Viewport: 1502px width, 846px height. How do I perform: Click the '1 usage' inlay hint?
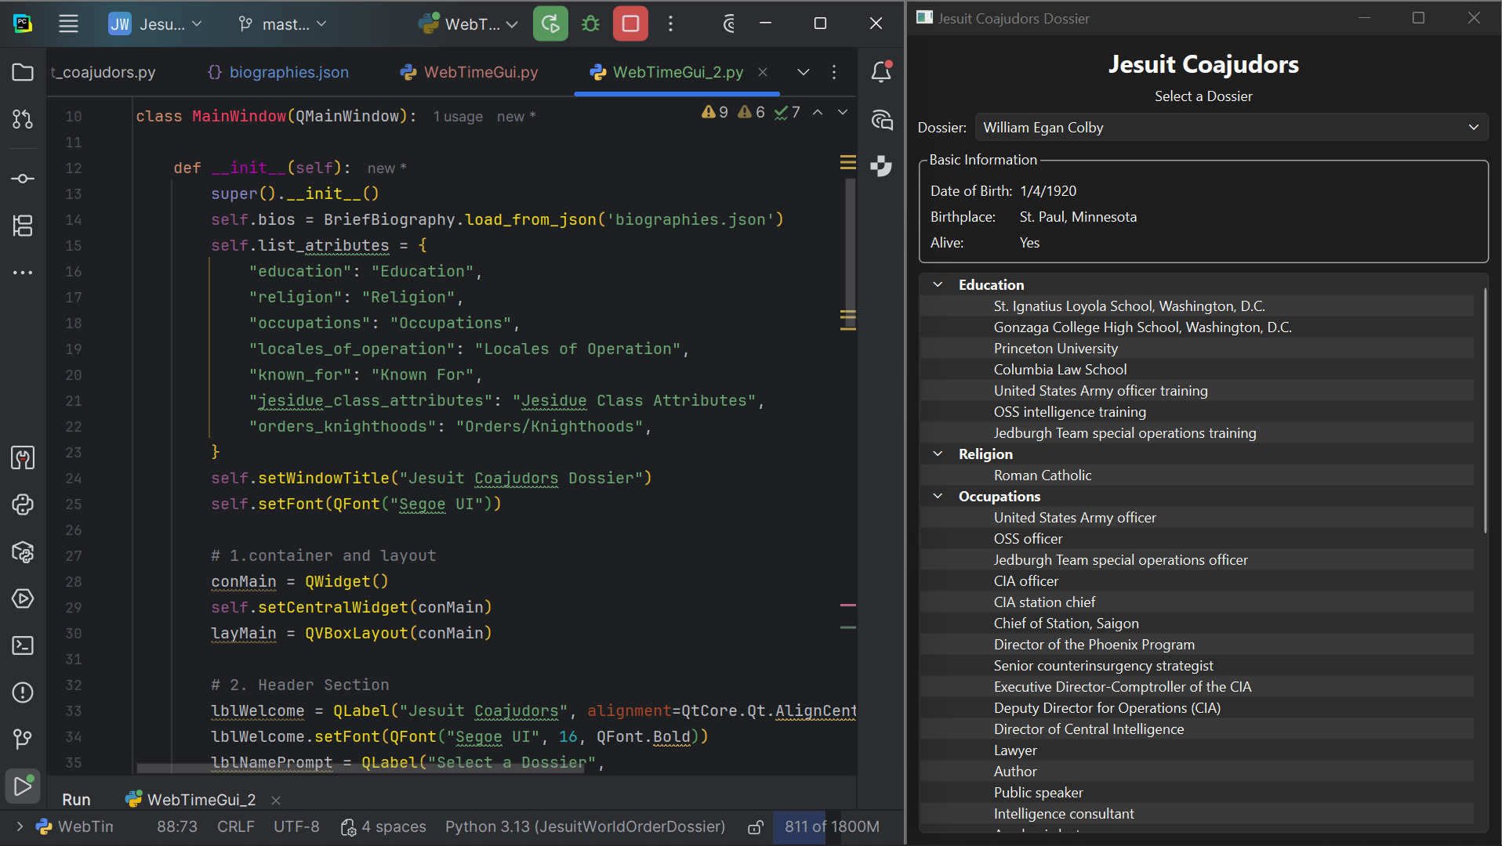point(458,116)
